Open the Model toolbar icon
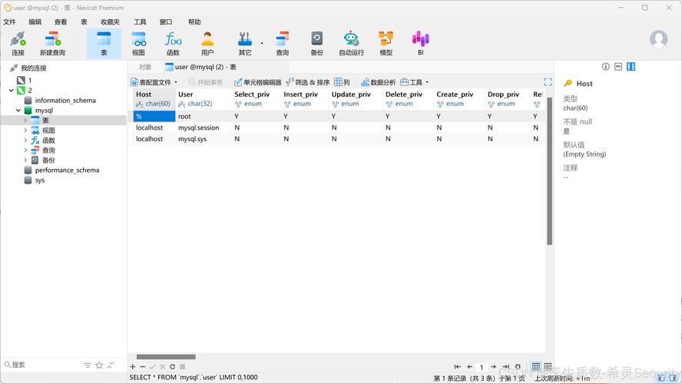The height and width of the screenshot is (384, 682). click(386, 44)
